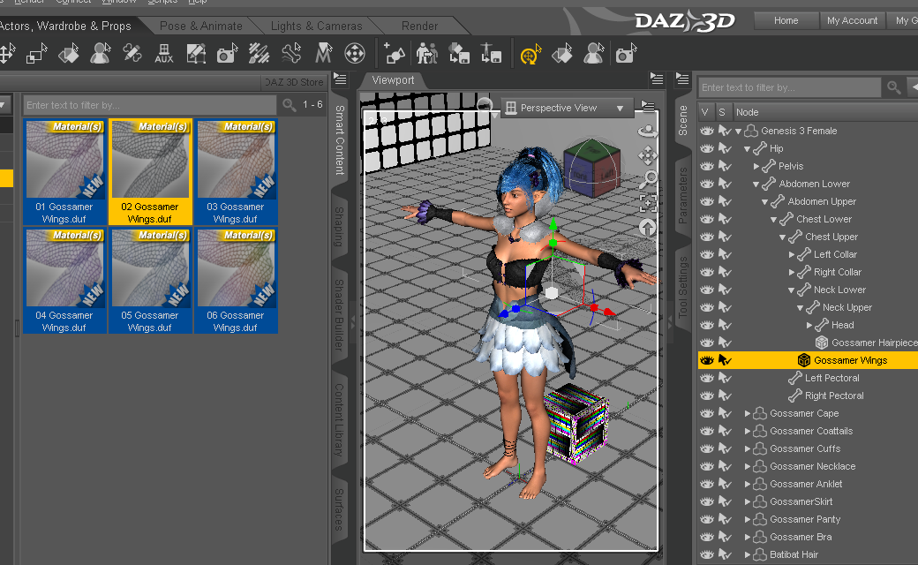This screenshot has width=918, height=565.
Task: Select the scale tool in the toolbar
Action: 36,54
